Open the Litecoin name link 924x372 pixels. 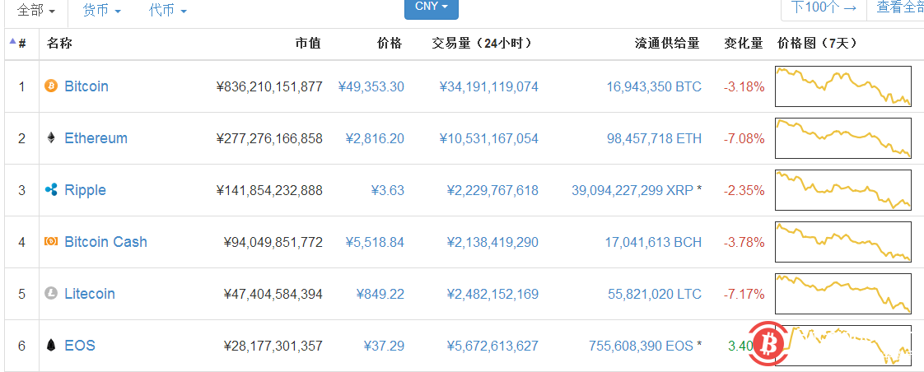click(x=90, y=294)
